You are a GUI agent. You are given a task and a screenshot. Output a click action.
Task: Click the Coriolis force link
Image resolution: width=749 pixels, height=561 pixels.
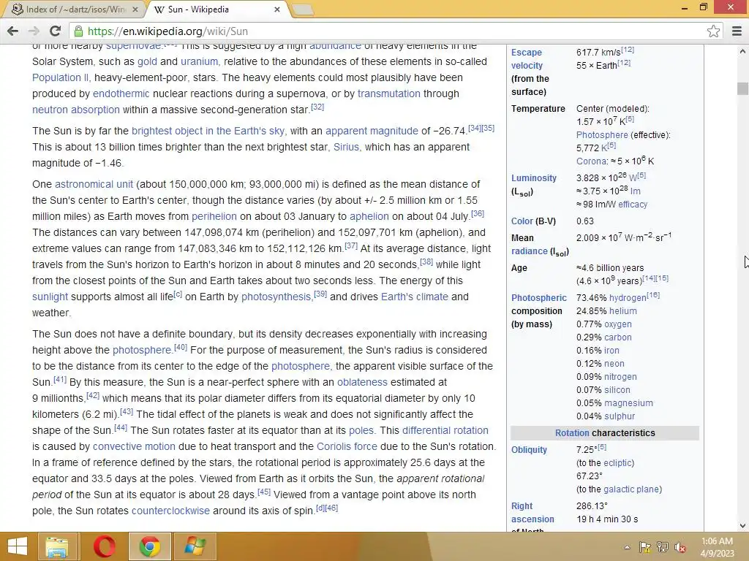(347, 446)
